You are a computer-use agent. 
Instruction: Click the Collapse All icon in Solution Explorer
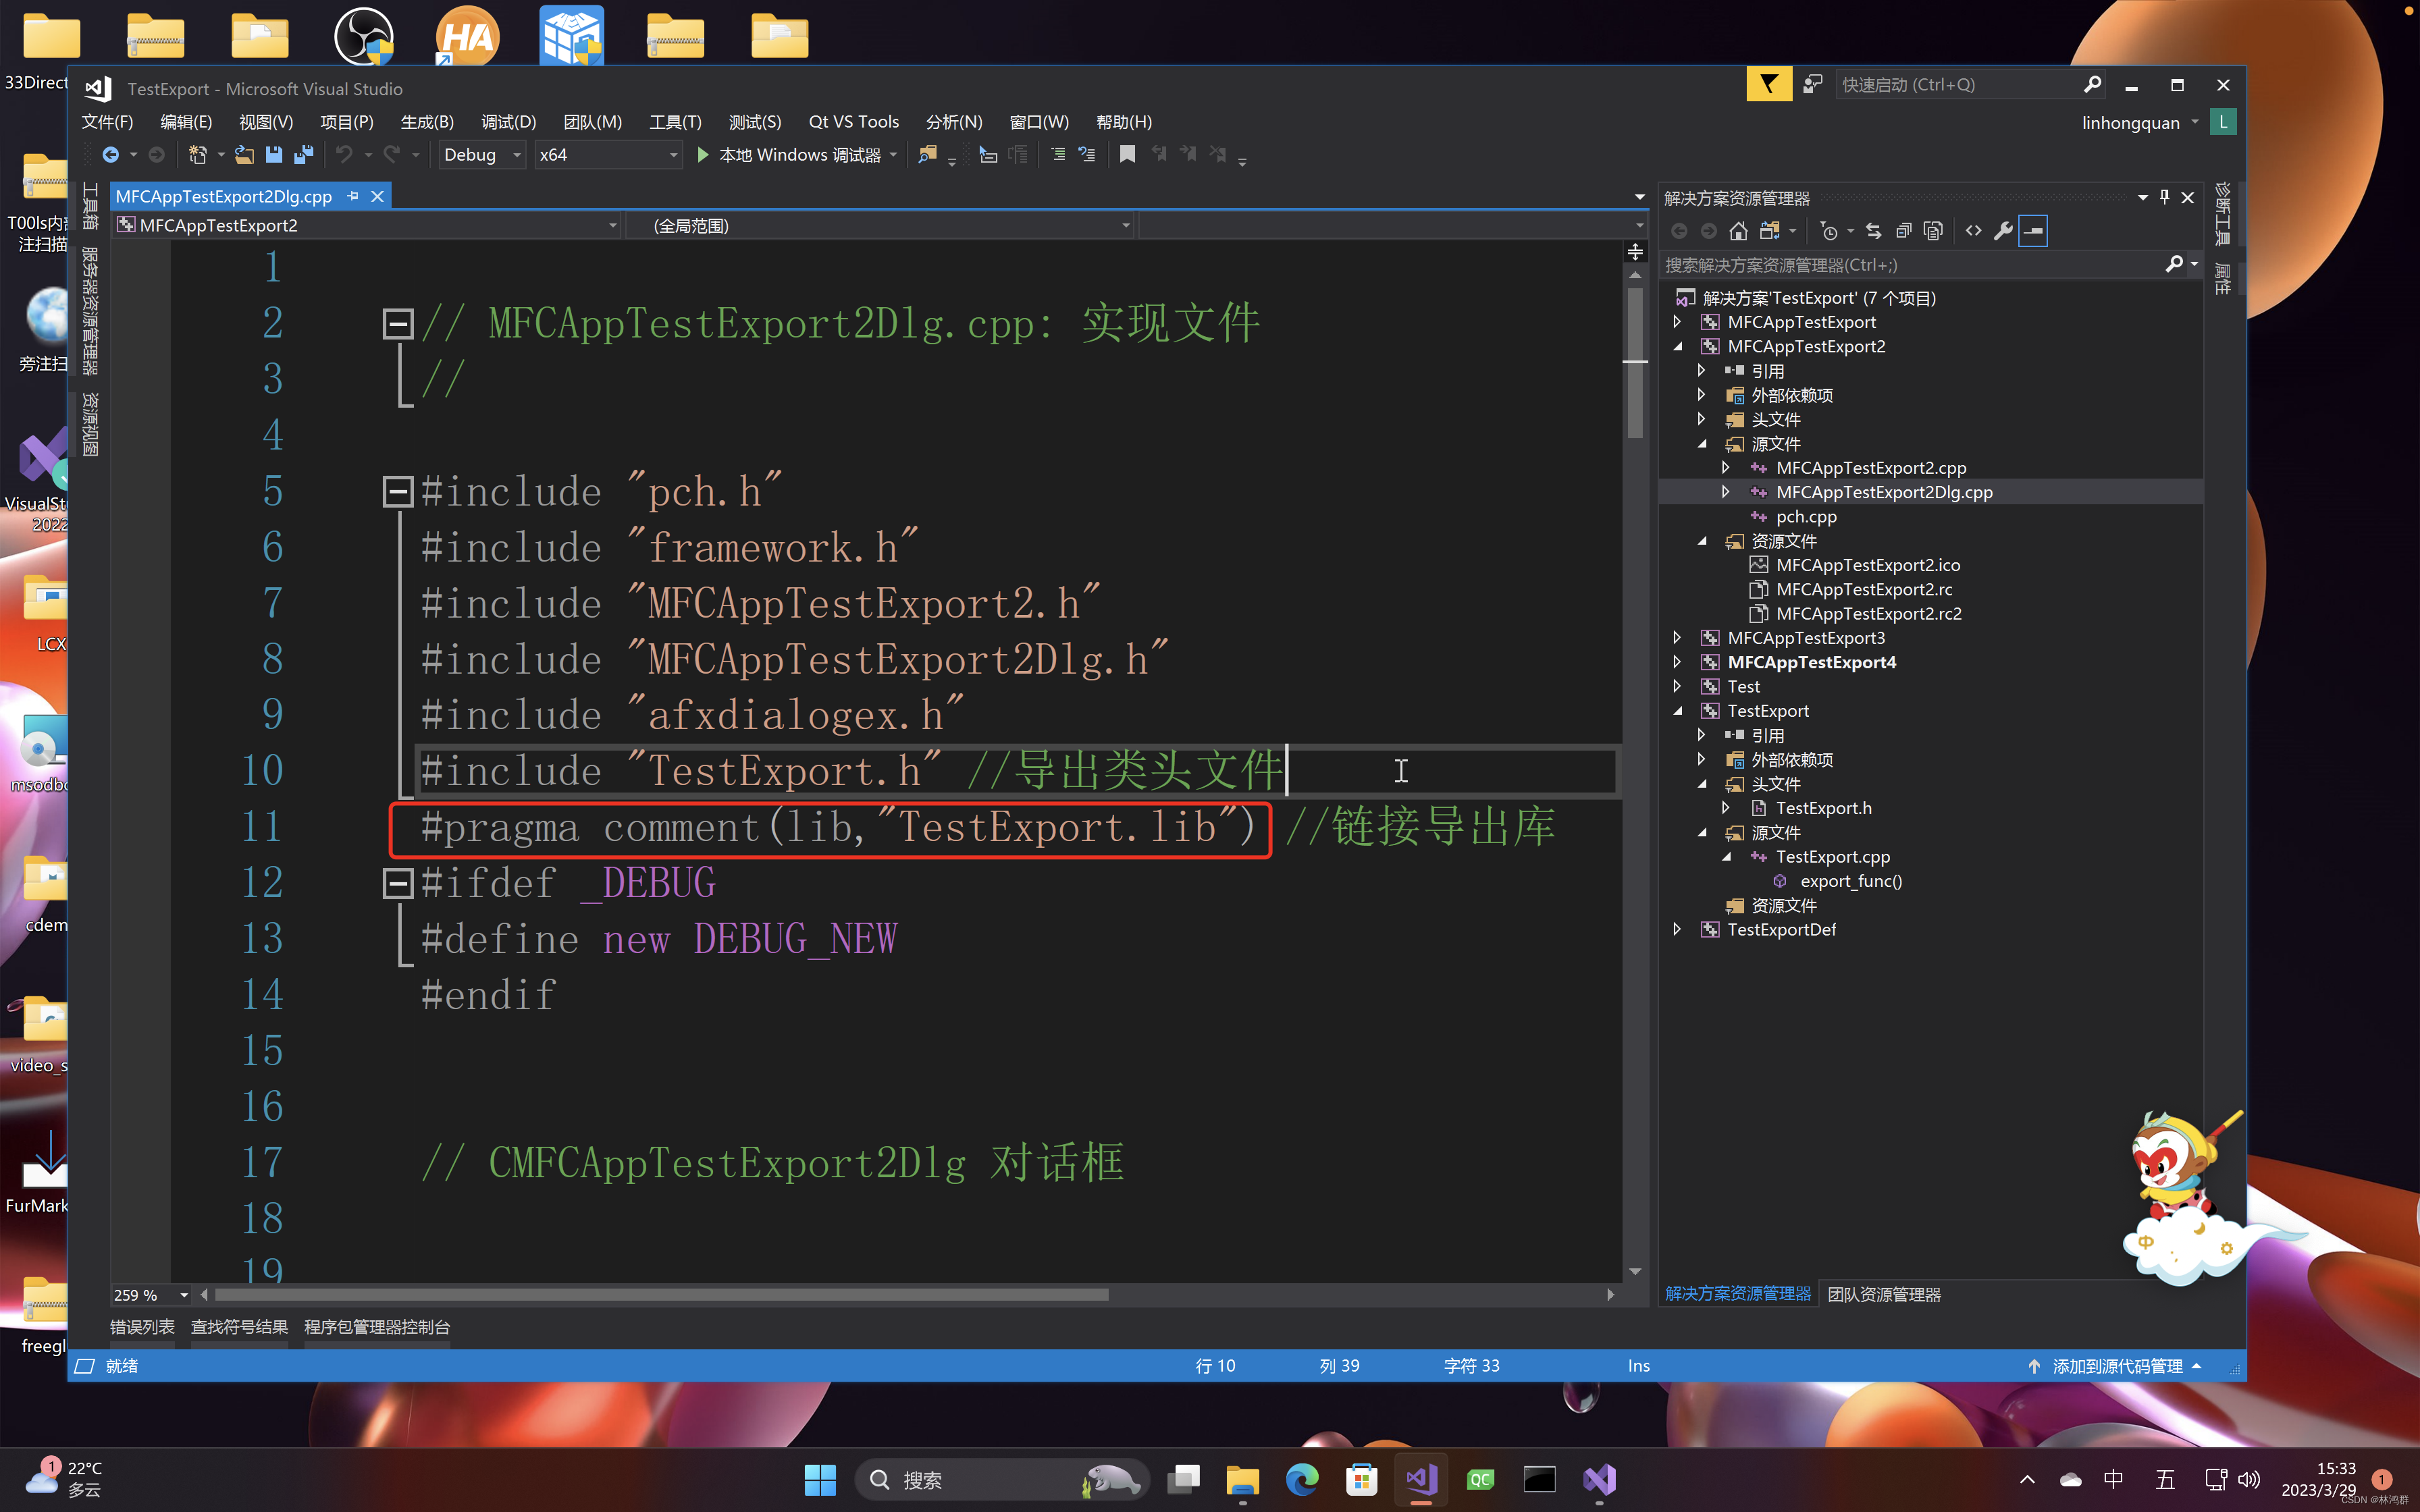coord(1903,231)
